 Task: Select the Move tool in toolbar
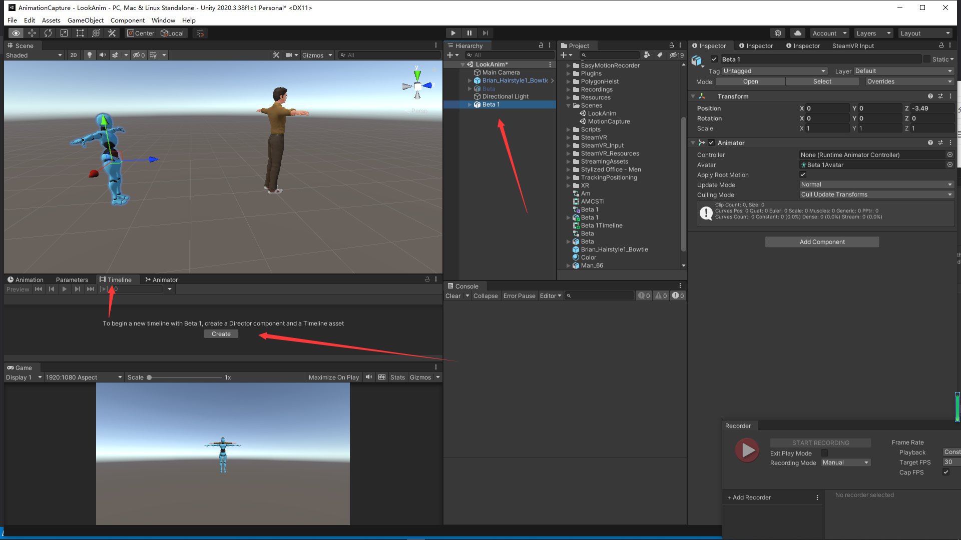pyautogui.click(x=32, y=33)
